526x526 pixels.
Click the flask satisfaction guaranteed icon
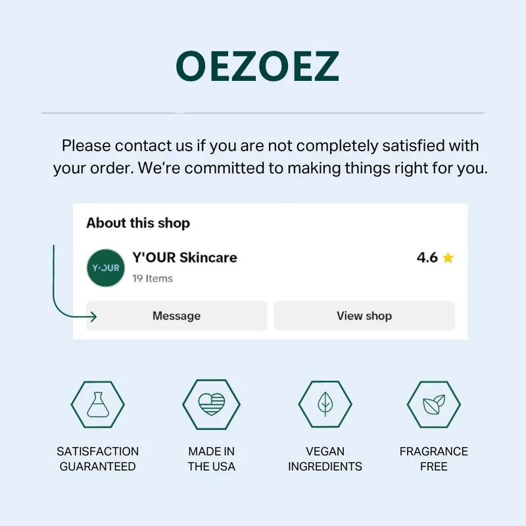pyautogui.click(x=97, y=404)
